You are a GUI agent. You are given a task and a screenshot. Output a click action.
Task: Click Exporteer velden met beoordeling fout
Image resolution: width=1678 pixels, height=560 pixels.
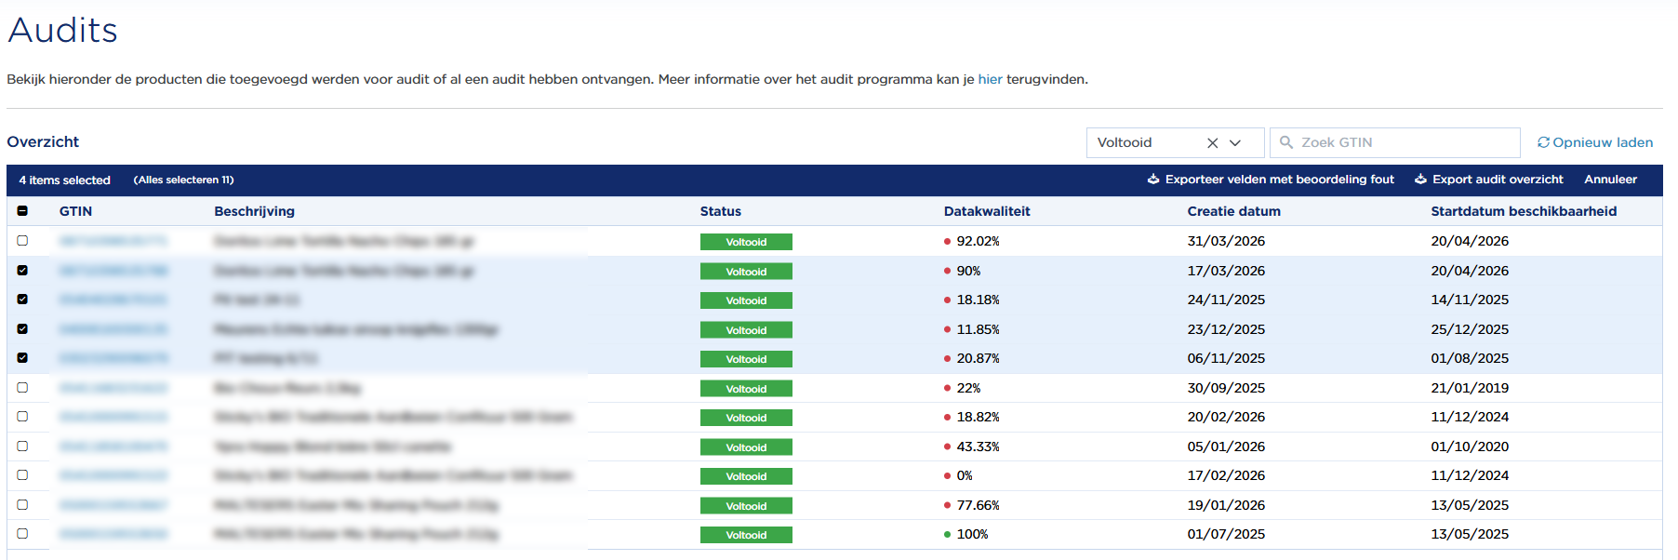1271,180
